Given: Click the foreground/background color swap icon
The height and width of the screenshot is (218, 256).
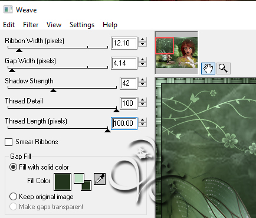Looking at the screenshot, I should (x=83, y=182).
